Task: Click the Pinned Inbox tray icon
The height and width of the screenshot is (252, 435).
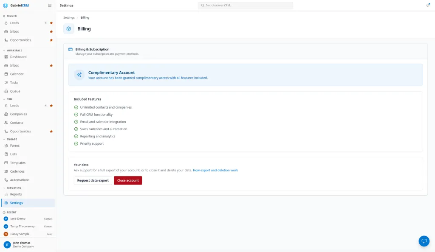Action: point(6,31)
